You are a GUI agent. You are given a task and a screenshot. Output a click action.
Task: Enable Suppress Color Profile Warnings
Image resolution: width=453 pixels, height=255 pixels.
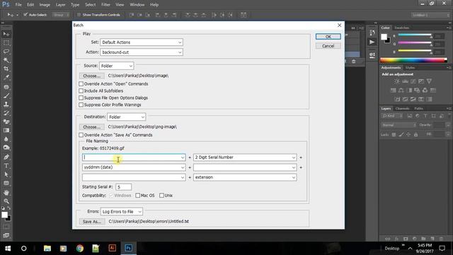click(81, 105)
